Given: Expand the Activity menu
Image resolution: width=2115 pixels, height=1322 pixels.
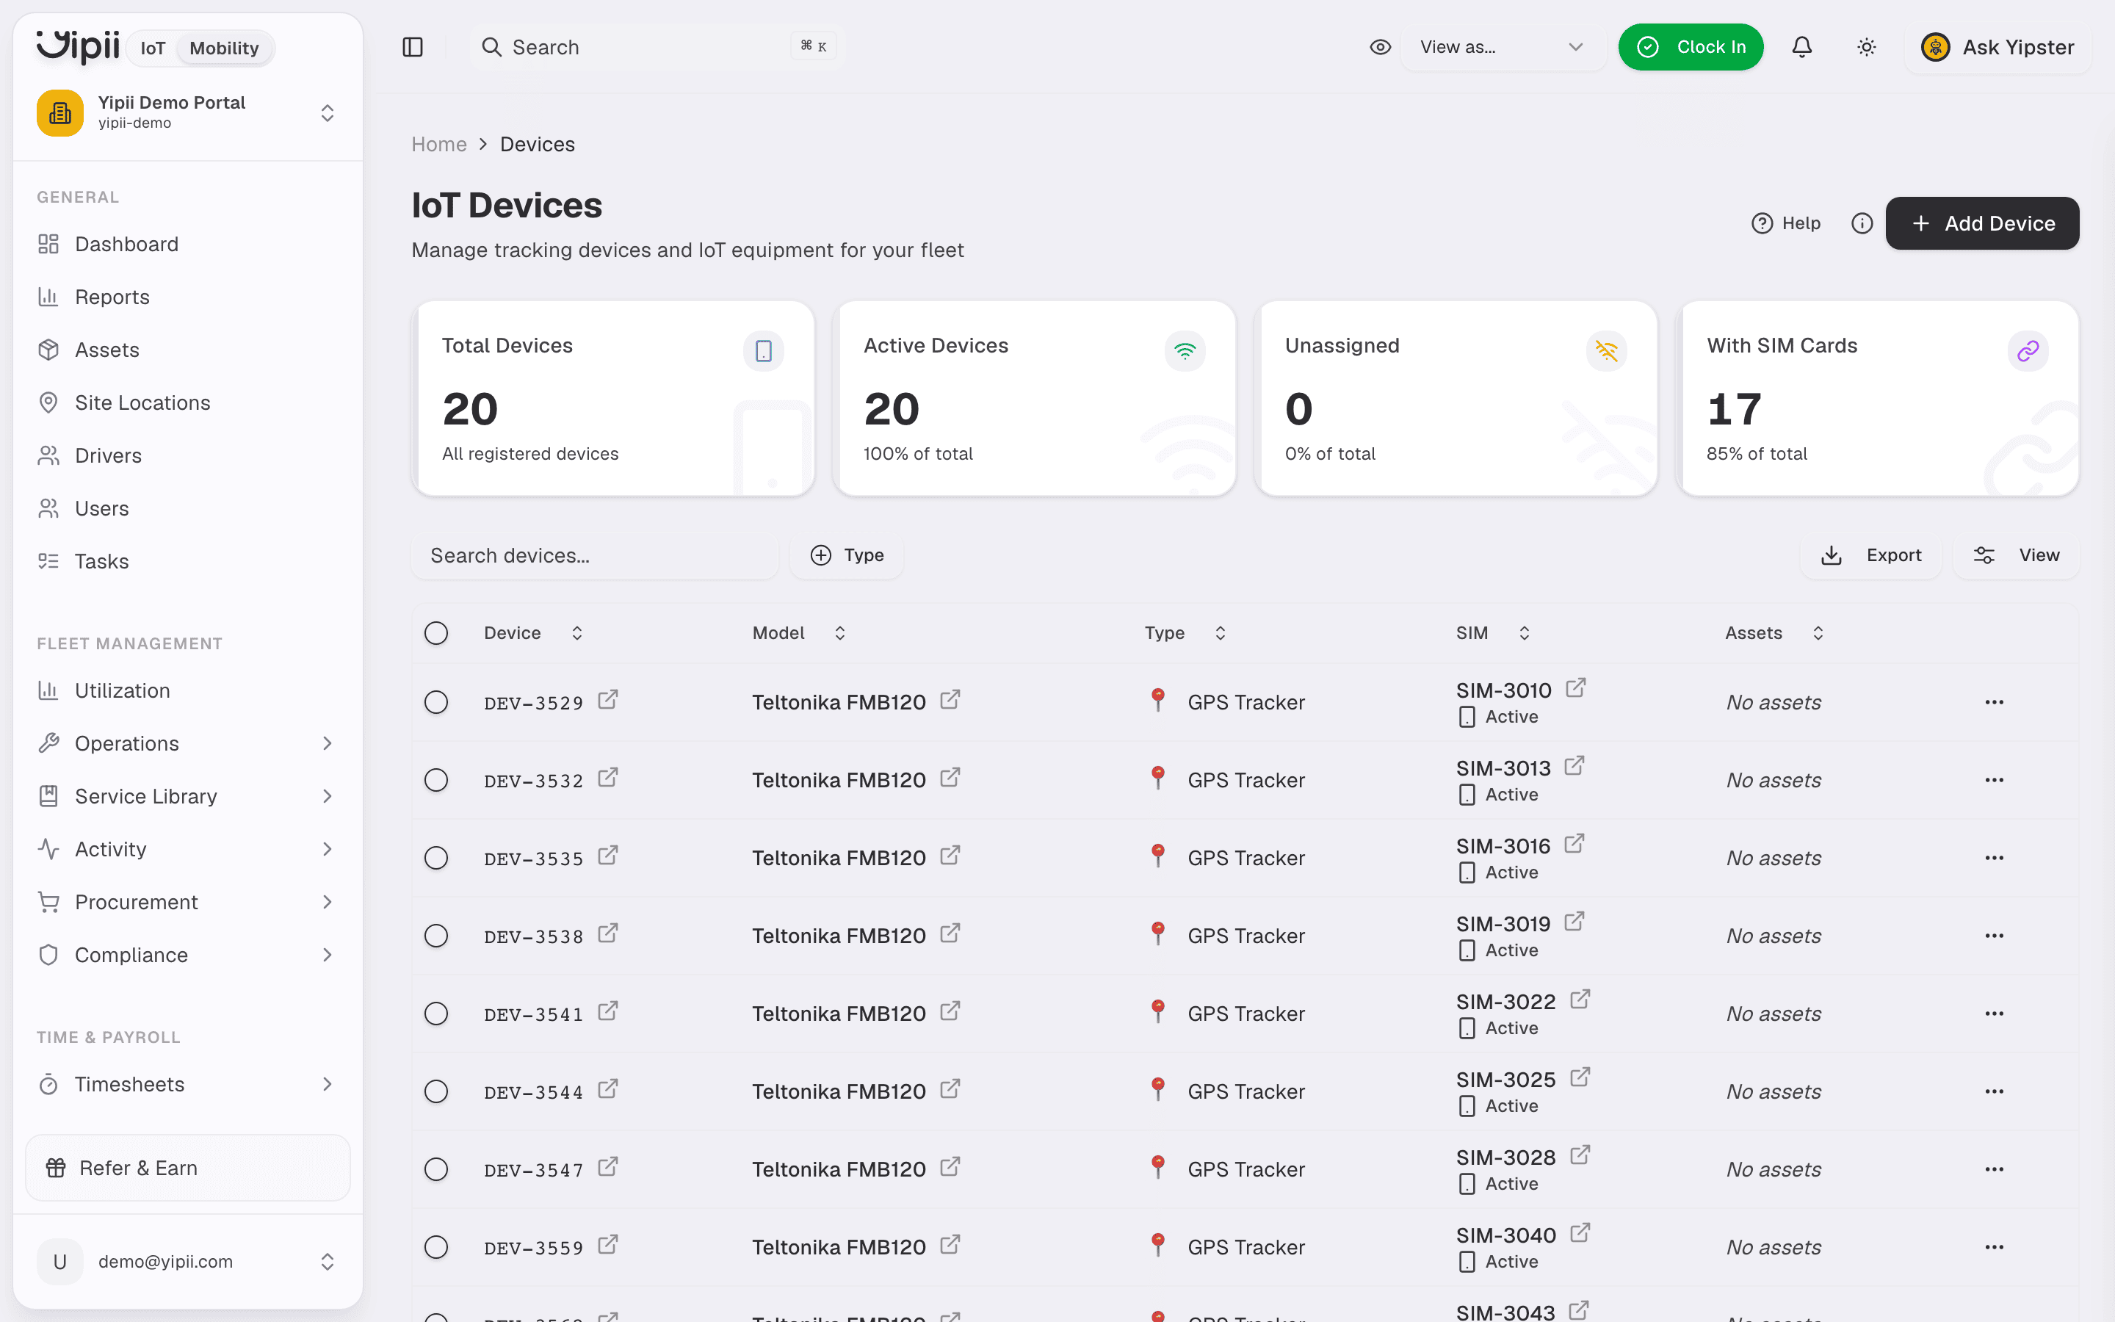Looking at the screenshot, I should coord(188,849).
